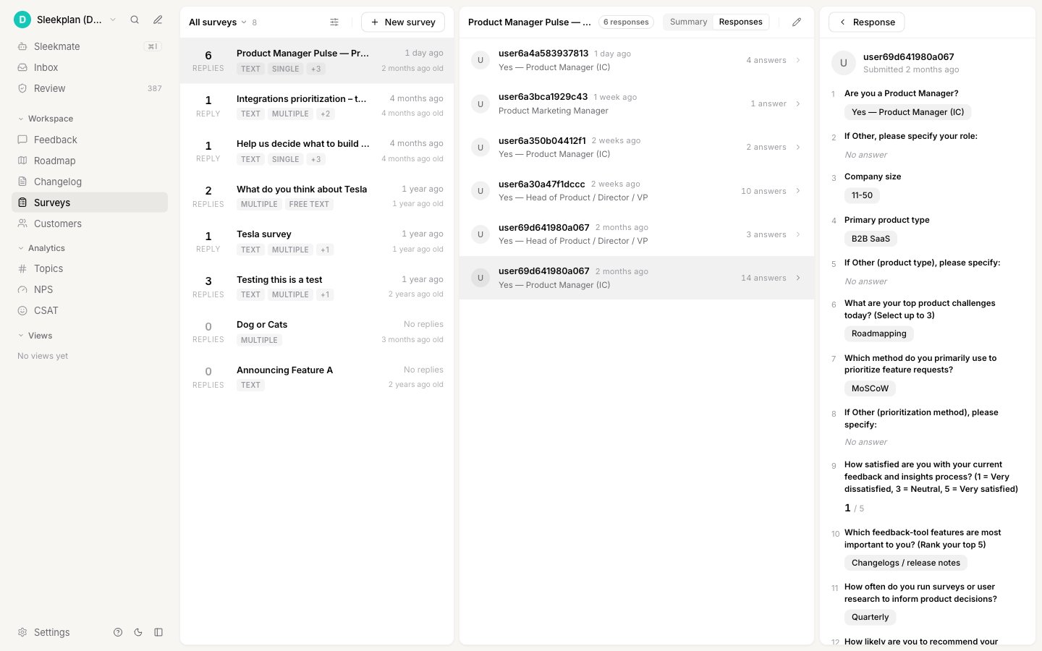
Task: Open response from user6a4a583937813
Action: click(637, 60)
